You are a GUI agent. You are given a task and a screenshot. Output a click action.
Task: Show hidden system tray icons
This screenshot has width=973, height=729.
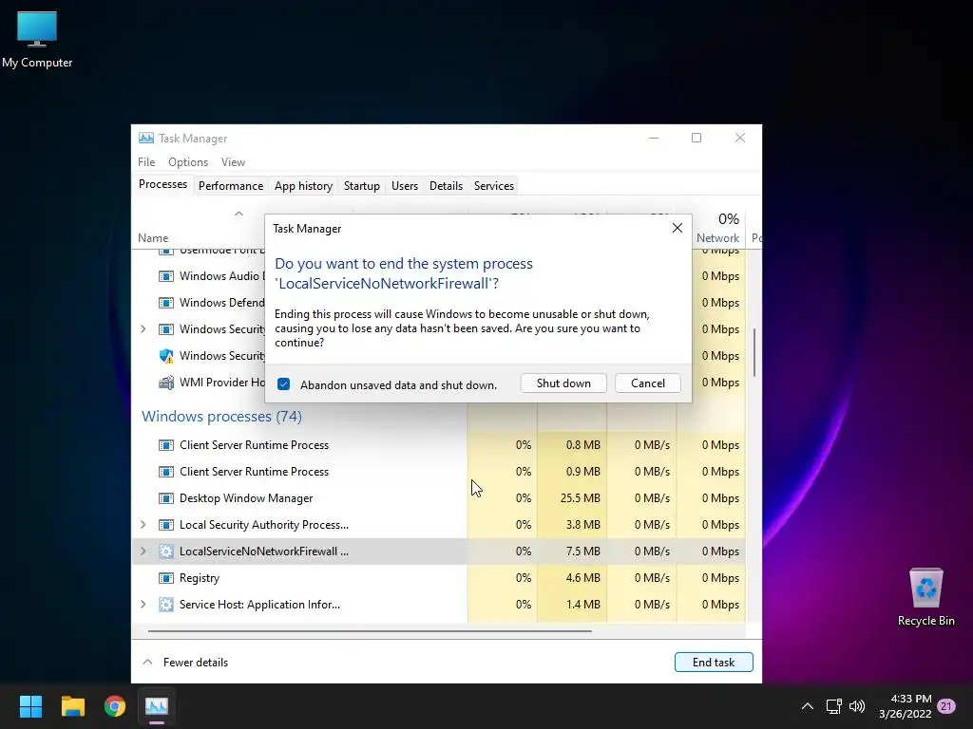click(x=808, y=706)
